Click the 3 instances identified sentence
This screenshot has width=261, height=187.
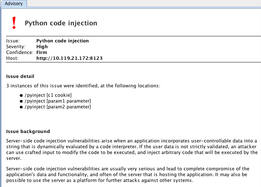click(x=83, y=86)
